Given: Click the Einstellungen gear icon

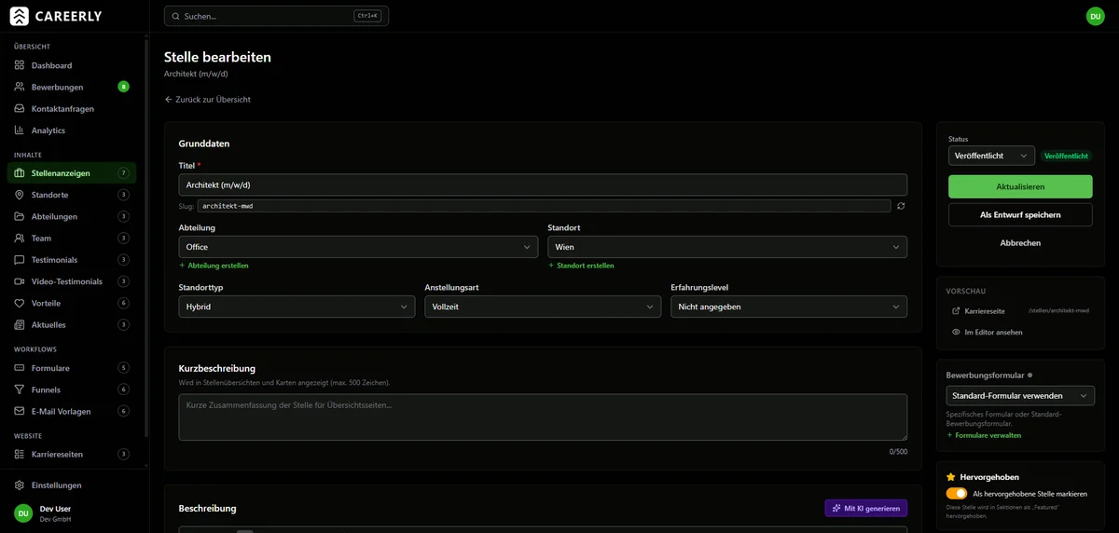Looking at the screenshot, I should [20, 485].
